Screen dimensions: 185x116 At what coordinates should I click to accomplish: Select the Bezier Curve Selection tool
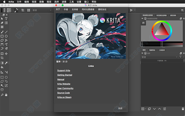(x=2, y=90)
